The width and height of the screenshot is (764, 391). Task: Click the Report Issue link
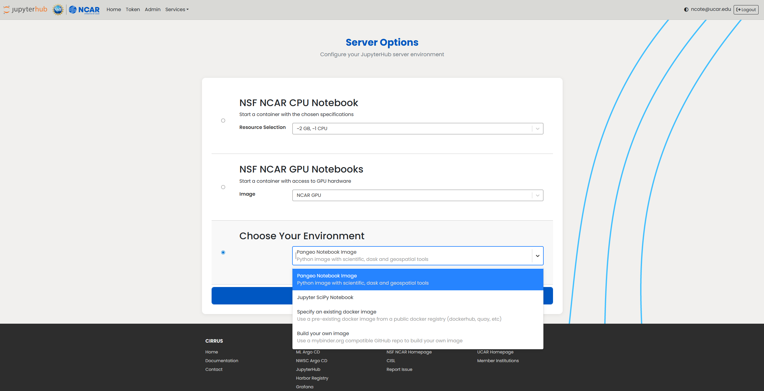[399, 369]
